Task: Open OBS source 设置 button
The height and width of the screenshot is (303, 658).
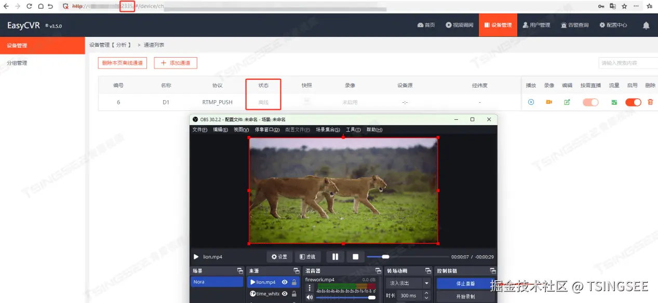Action: [x=279, y=256]
